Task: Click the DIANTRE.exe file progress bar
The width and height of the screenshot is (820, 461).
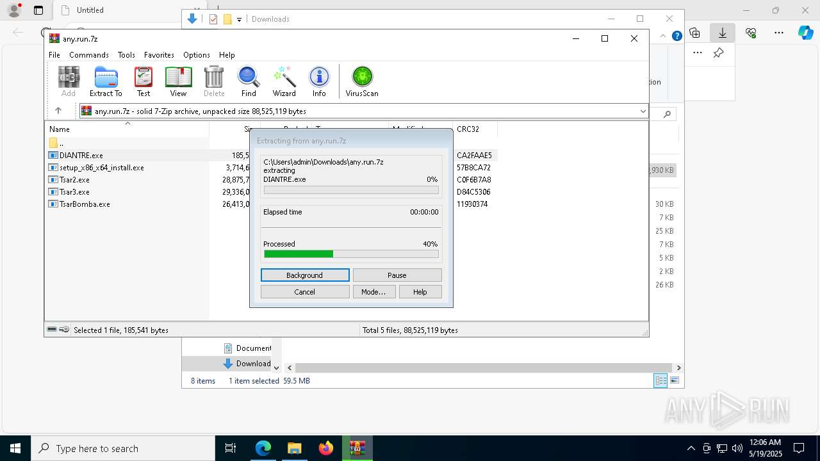Action: click(x=351, y=190)
